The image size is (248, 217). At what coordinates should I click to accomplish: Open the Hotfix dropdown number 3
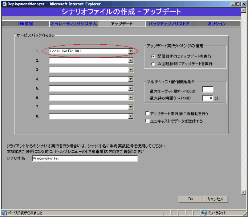click(x=131, y=70)
